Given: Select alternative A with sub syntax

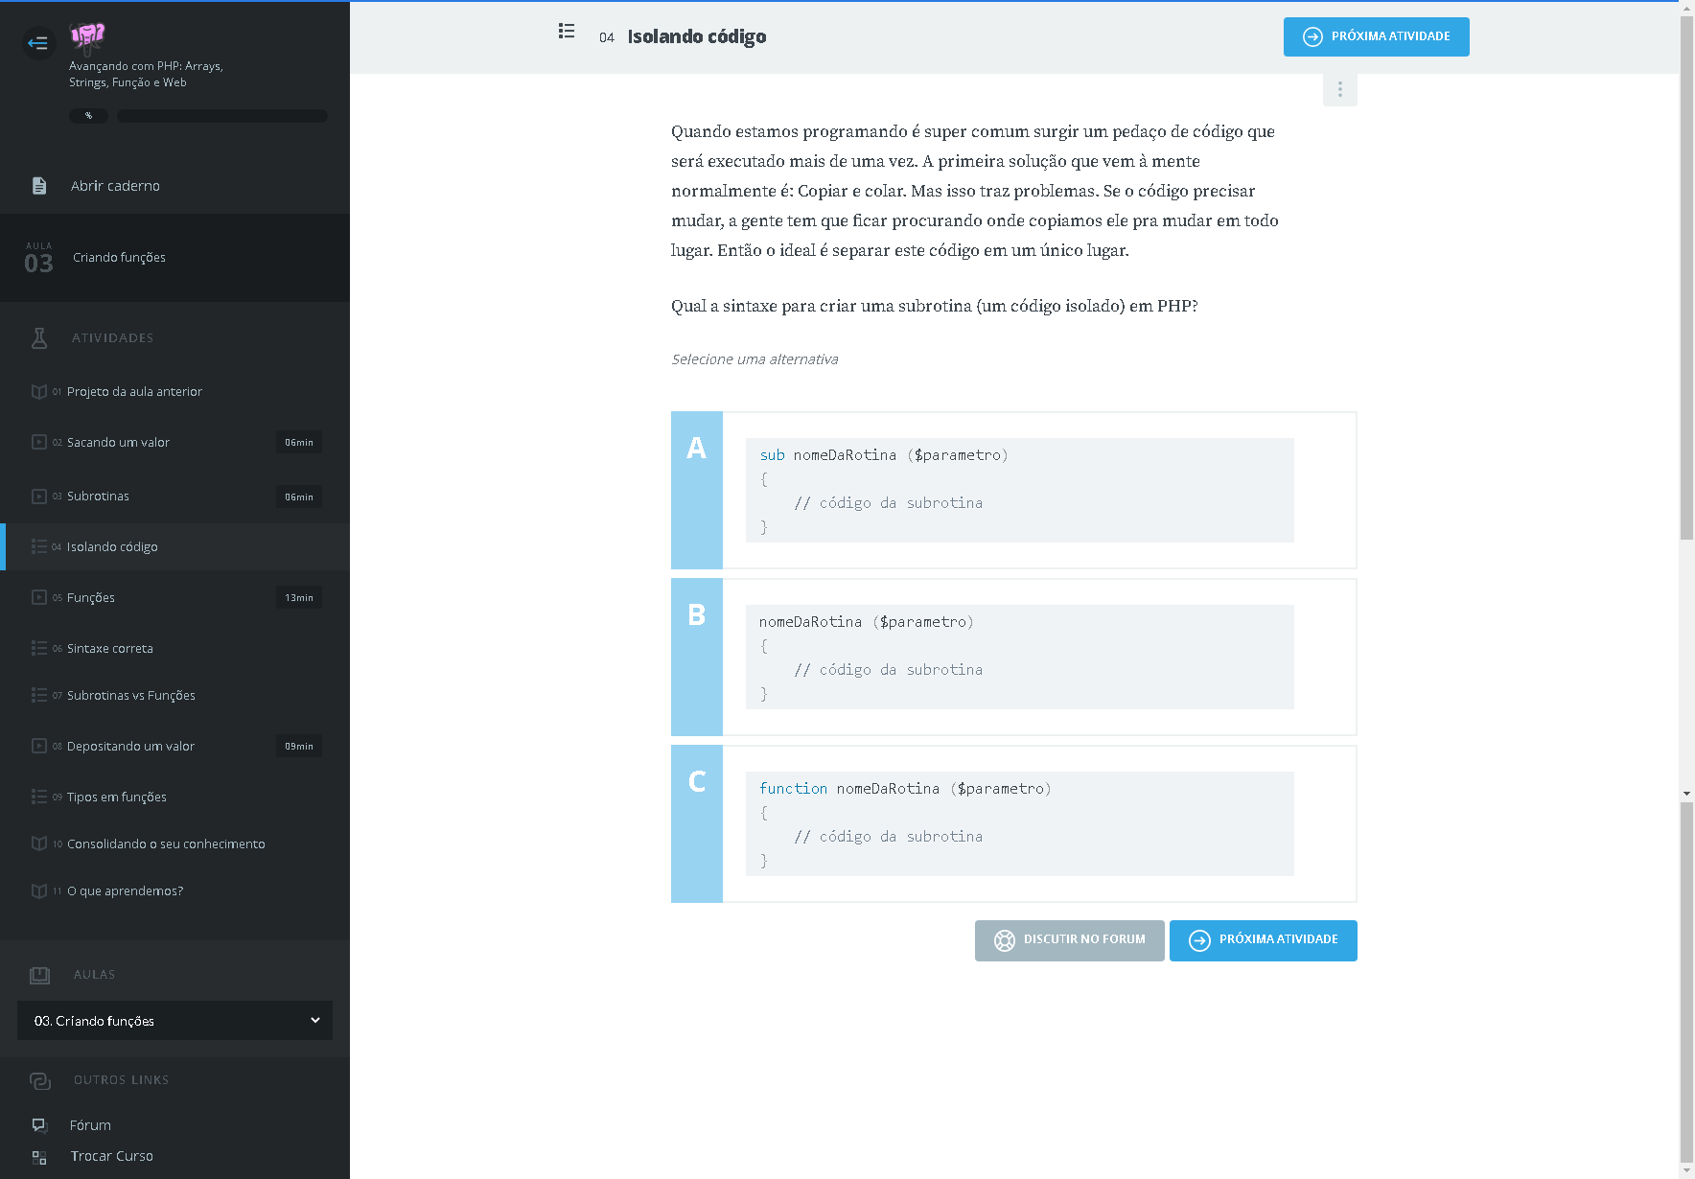Looking at the screenshot, I should [697, 490].
